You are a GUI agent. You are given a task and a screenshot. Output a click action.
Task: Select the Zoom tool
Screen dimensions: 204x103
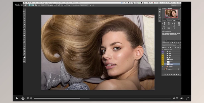[24, 53]
